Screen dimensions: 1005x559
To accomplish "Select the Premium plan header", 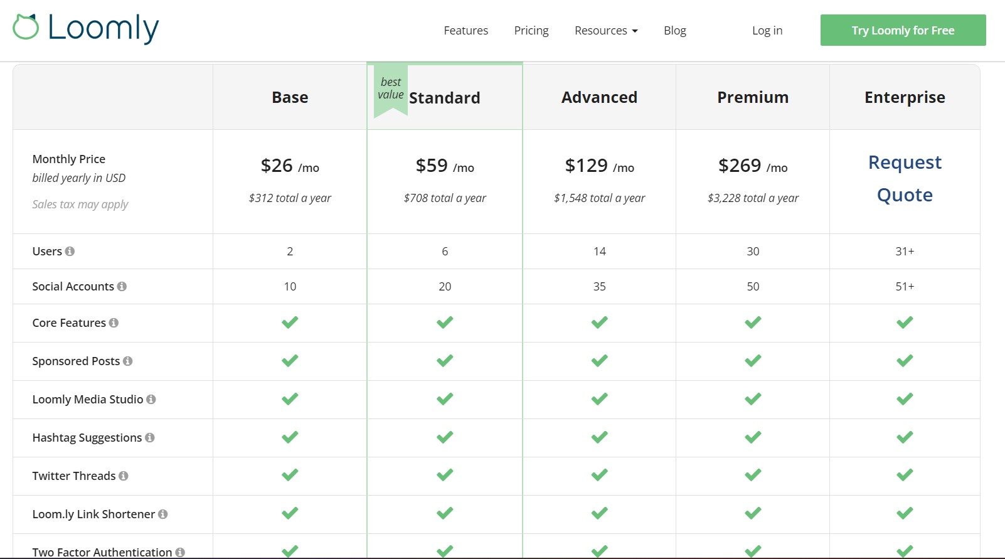I will pyautogui.click(x=753, y=97).
